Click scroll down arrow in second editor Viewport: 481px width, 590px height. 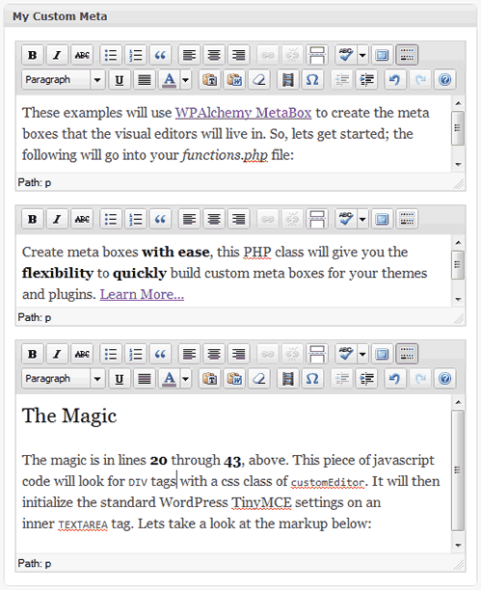[x=458, y=300]
